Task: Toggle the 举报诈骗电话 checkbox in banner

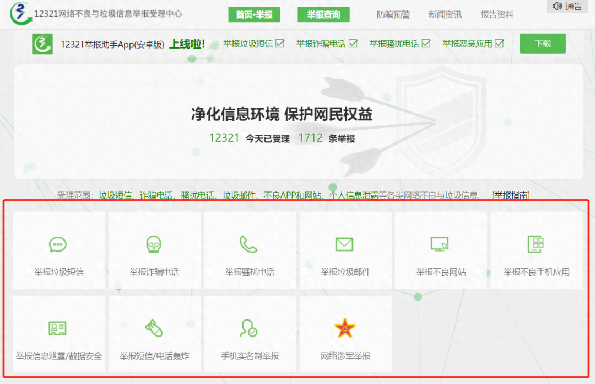Action: [353, 44]
